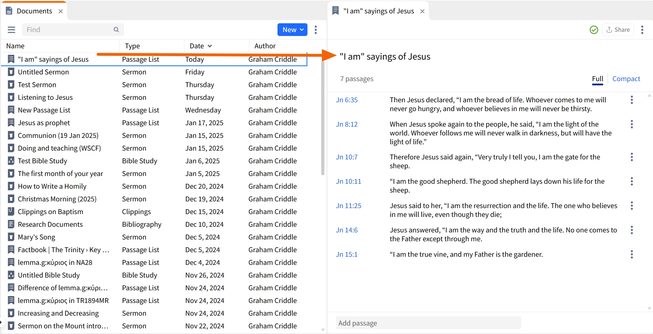
Task: Click the sermon icon beside Mary's Song
Action: (x=11, y=237)
